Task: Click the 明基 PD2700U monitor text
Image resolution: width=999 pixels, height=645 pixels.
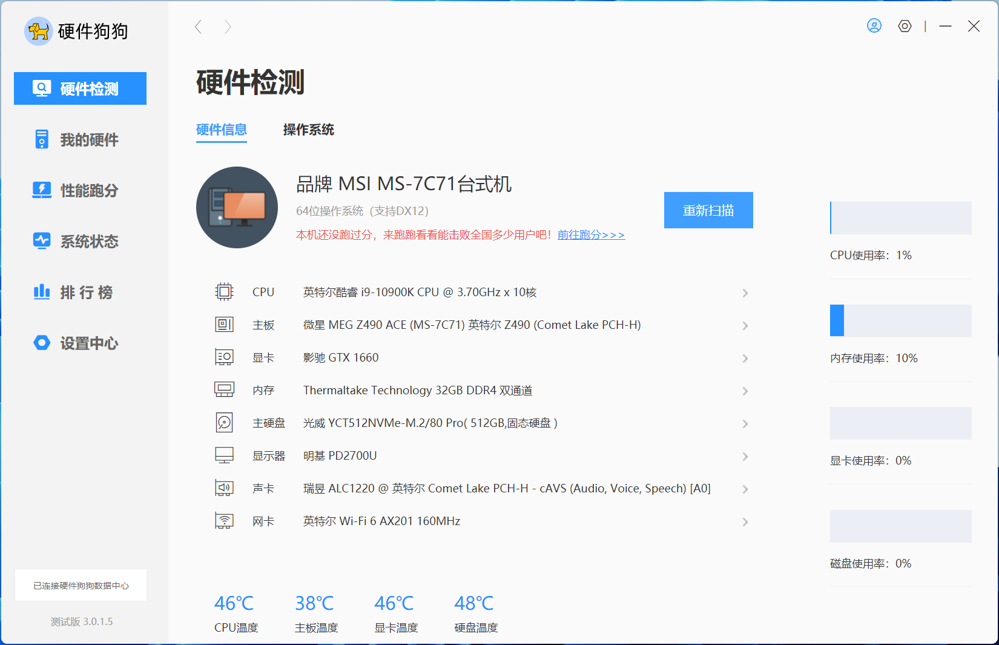Action: click(x=340, y=456)
